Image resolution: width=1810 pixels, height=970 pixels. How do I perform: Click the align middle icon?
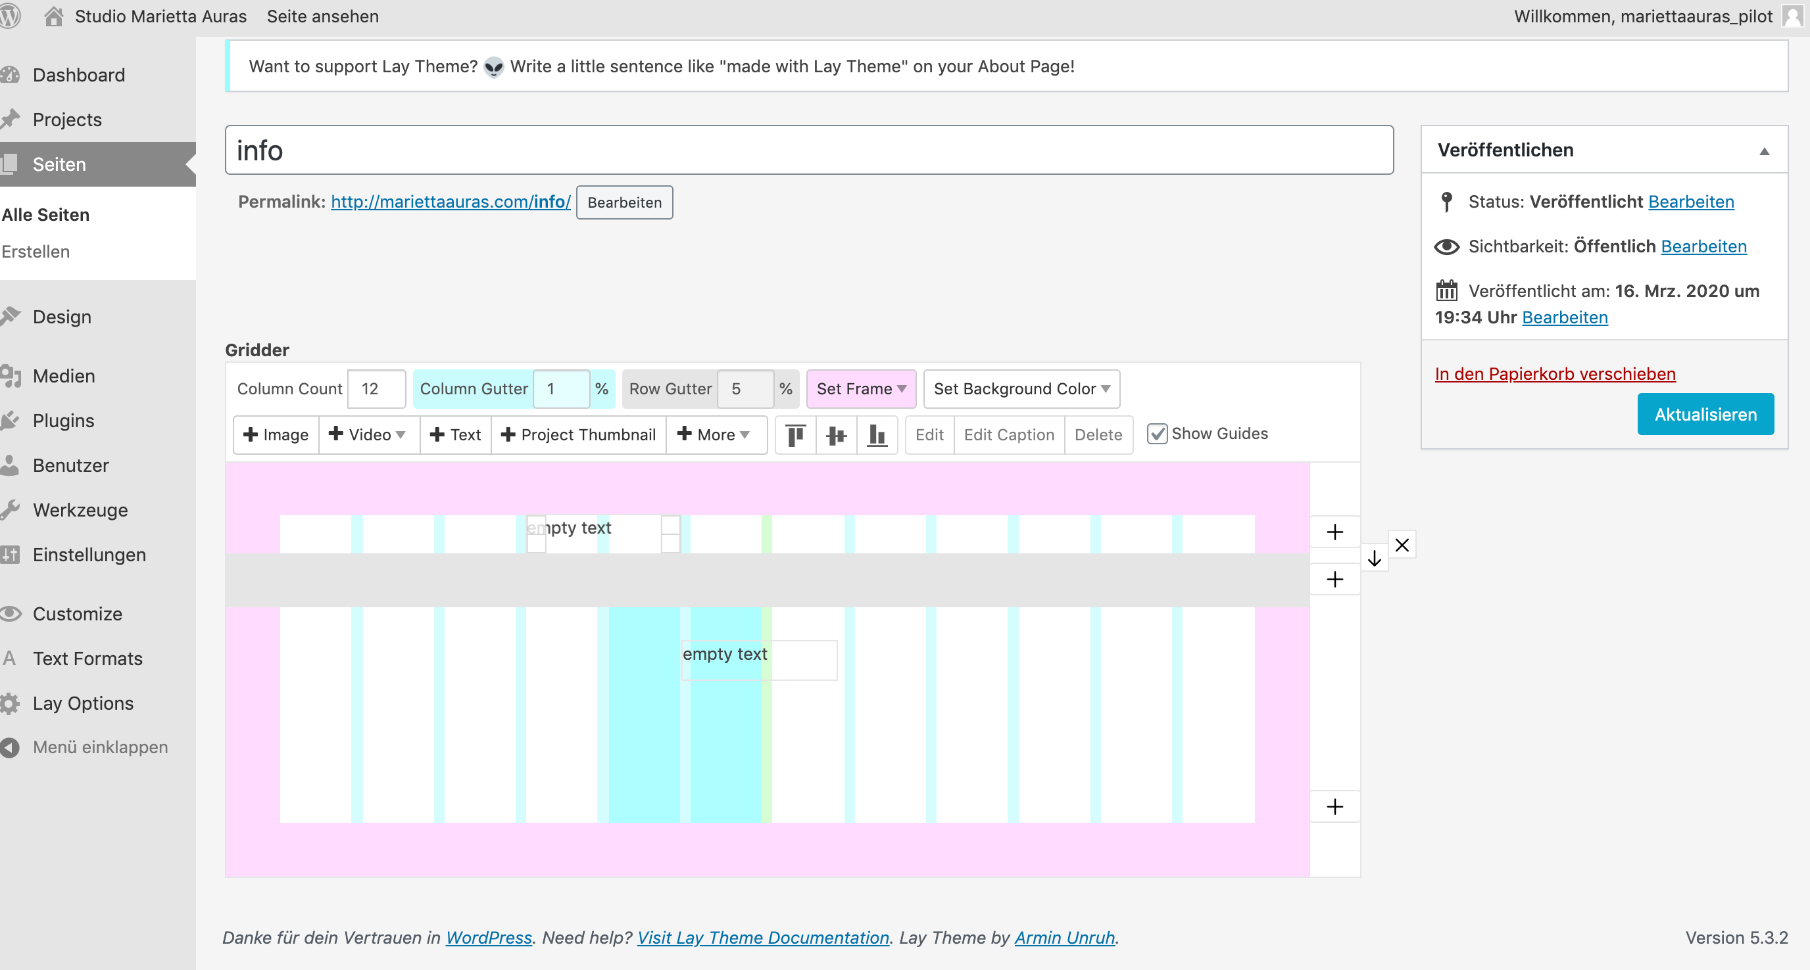coord(836,435)
